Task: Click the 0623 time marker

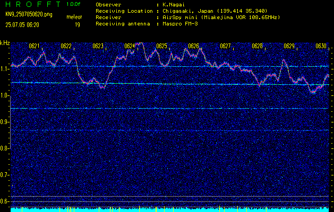Action: click(x=98, y=46)
